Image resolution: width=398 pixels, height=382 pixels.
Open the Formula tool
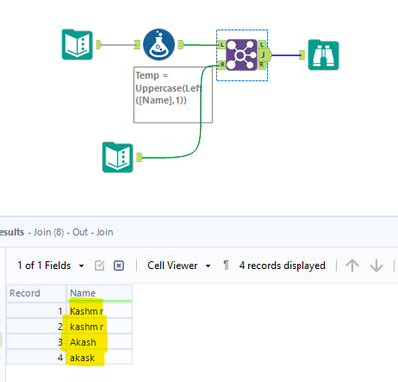pos(159,45)
